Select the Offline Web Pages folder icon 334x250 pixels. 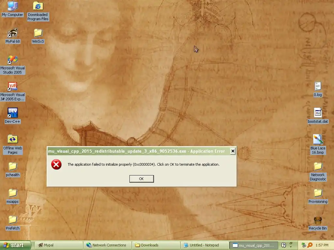coord(13,145)
